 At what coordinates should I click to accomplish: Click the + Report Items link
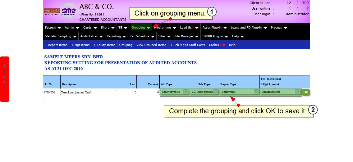(x=56, y=45)
